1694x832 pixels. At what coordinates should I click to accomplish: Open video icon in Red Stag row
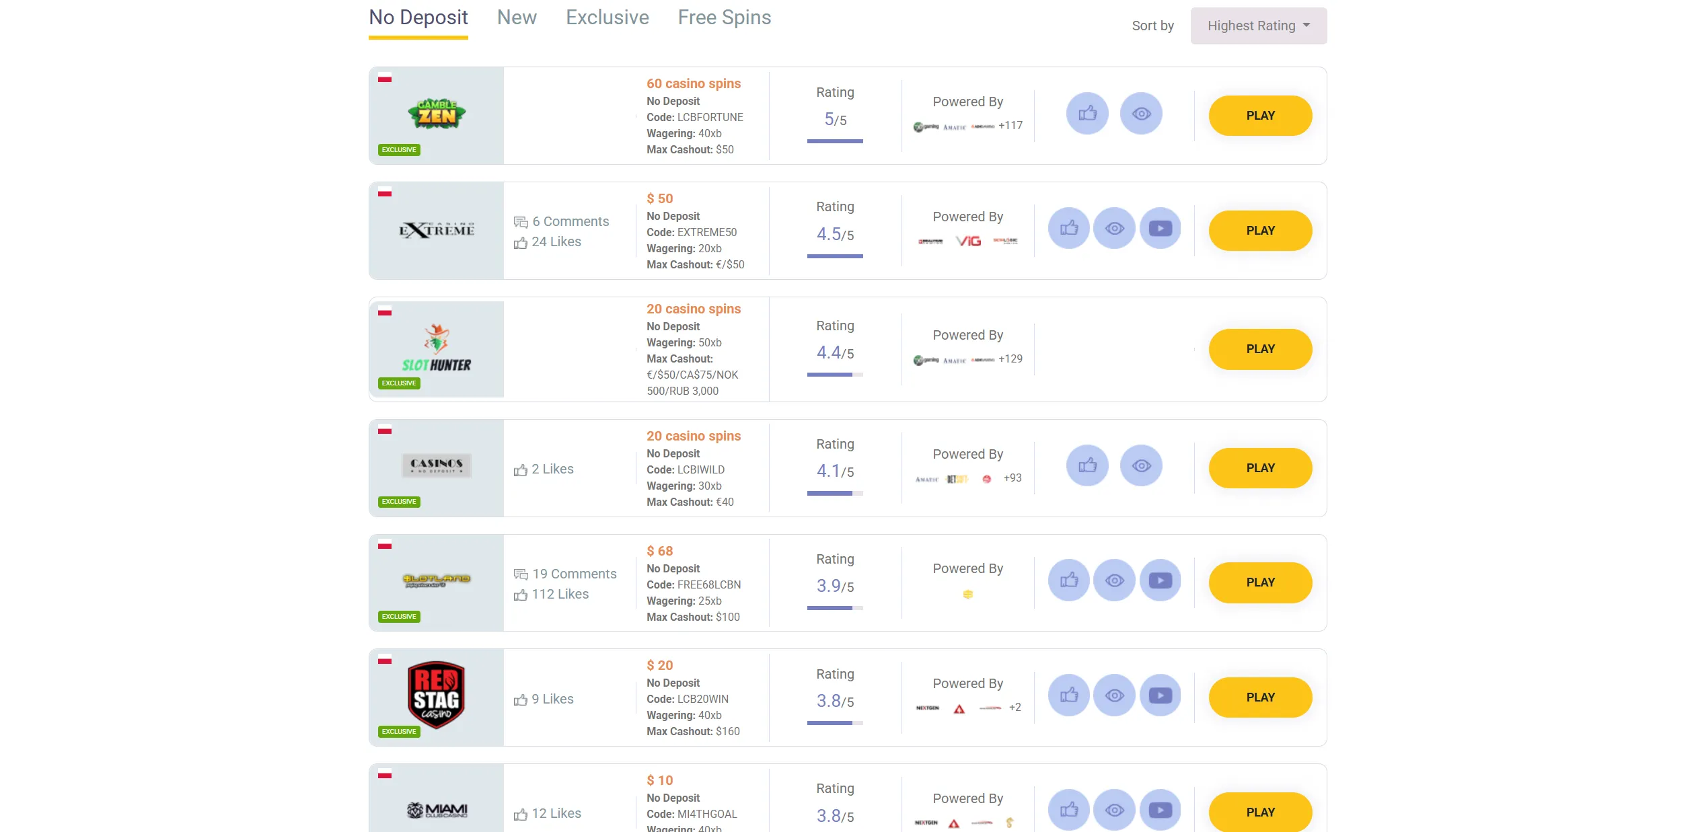pos(1161,695)
